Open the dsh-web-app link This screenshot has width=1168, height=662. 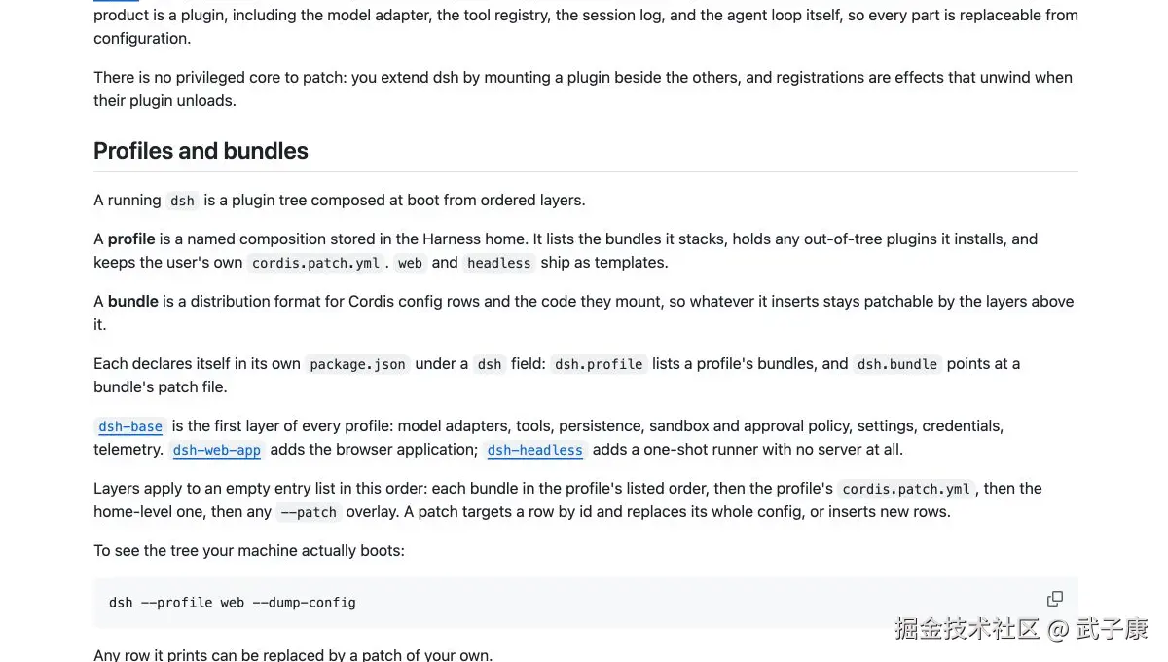[217, 450]
